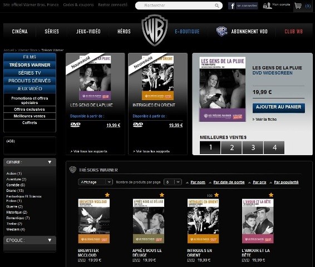Filter genre by Romantique (7)
This screenshot has height=267, width=315.
coord(18,218)
